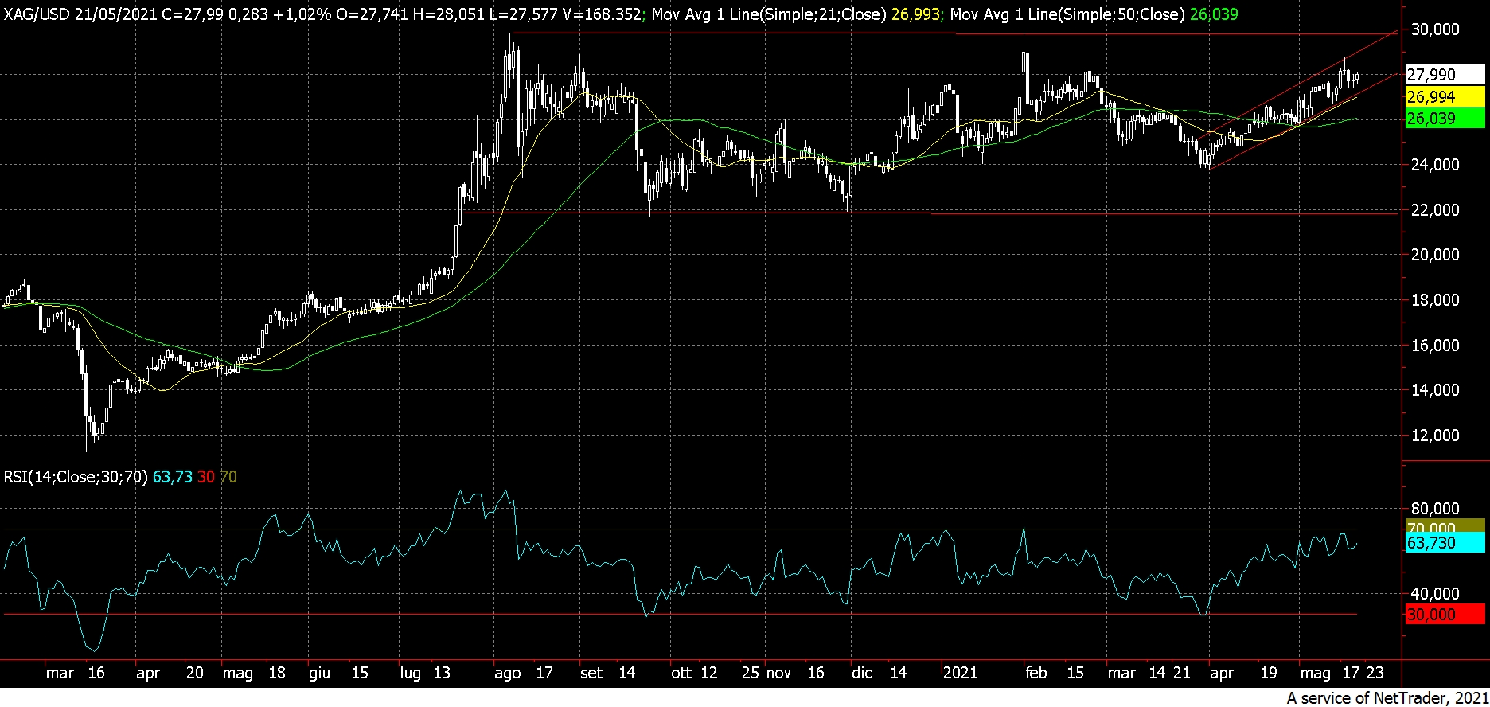Screen dimensions: 1490x707
Task: Click the XAG/USD 21/05/2021 header text
Action: pyautogui.click(x=82, y=14)
